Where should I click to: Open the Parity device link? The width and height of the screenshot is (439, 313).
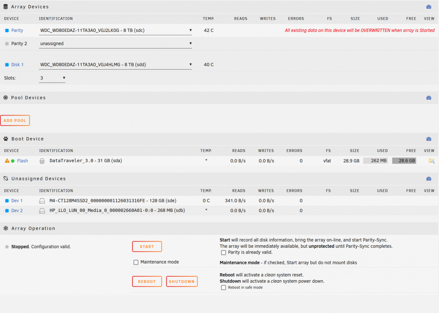[x=17, y=31]
